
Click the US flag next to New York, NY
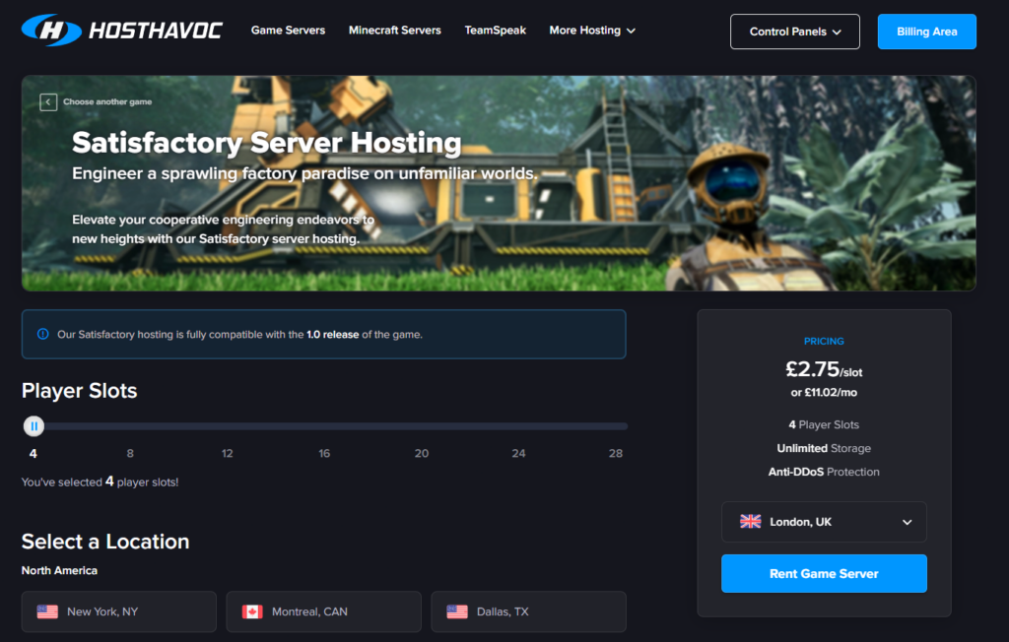pos(46,611)
